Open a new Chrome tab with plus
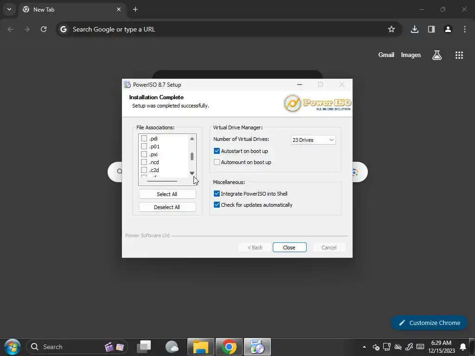The image size is (475, 356). (135, 9)
